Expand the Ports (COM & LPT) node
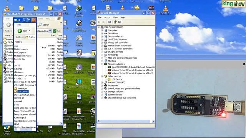Viewport: 246px width, 138px height. tap(102, 82)
